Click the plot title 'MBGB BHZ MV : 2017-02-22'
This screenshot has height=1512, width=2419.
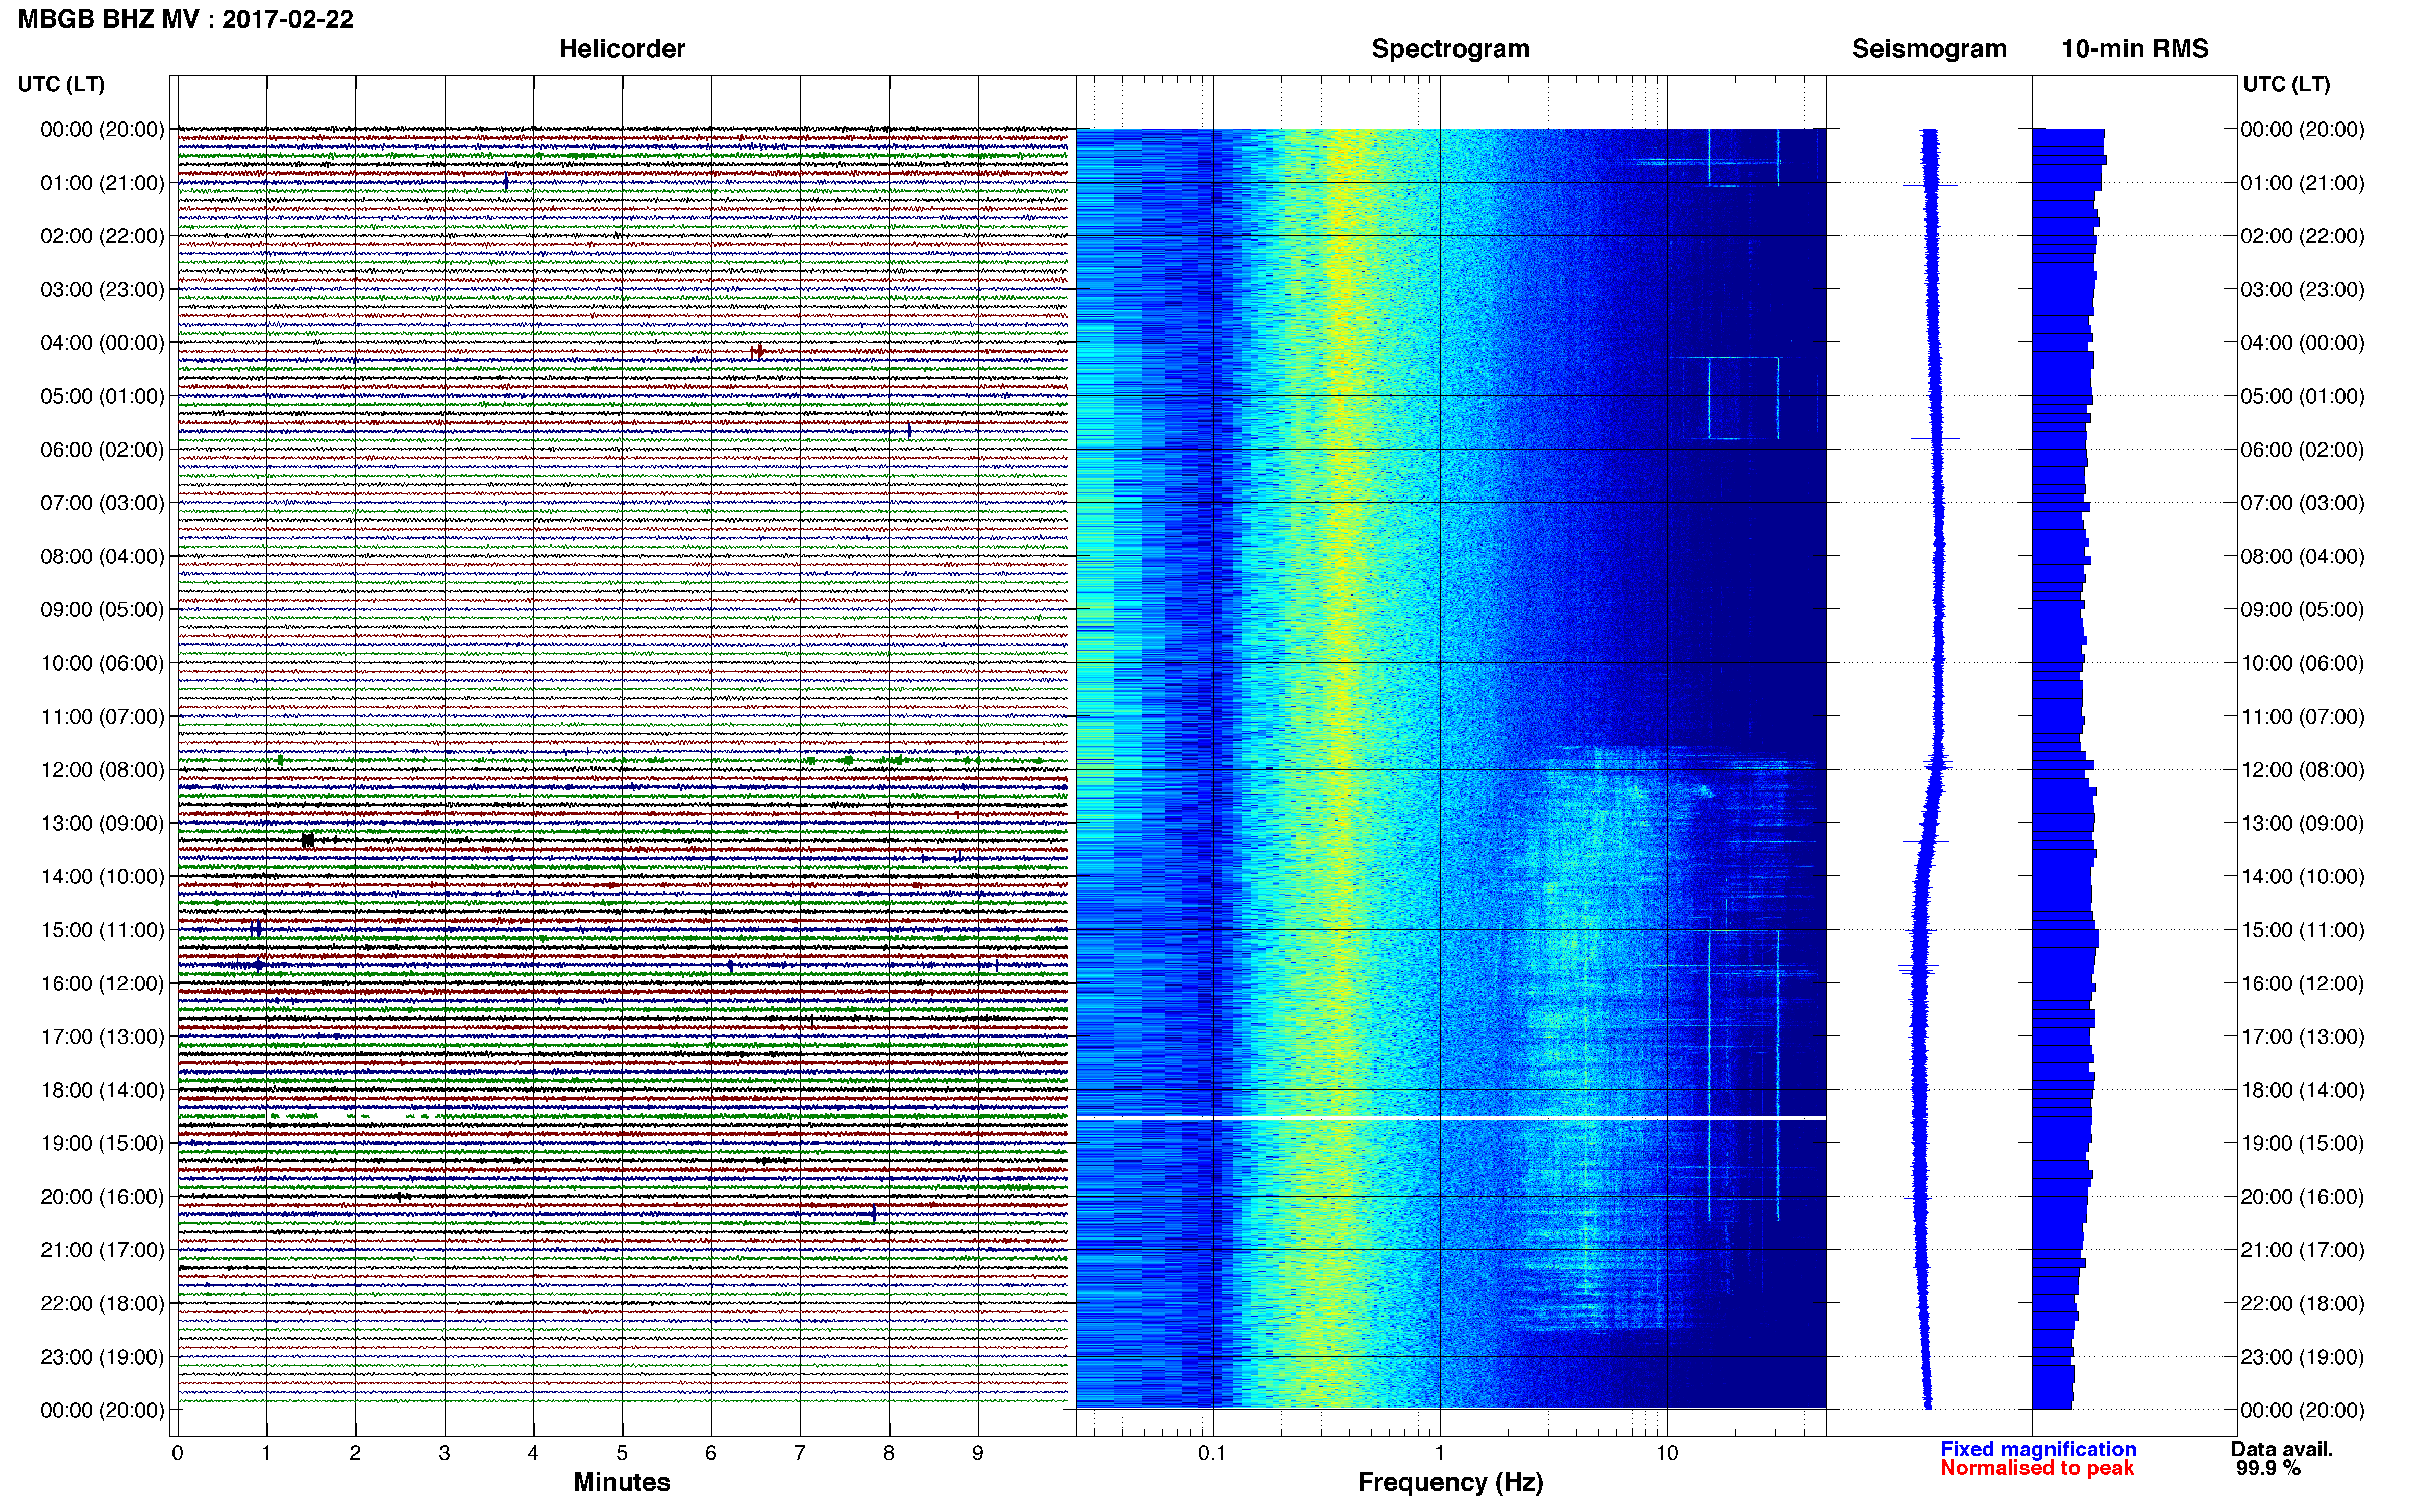(x=186, y=19)
